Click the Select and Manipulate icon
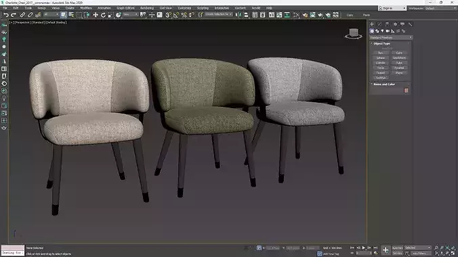 152,15
